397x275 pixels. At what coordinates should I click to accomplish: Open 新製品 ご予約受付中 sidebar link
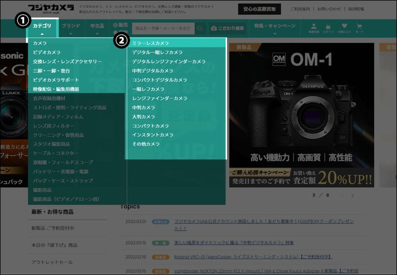(53, 228)
